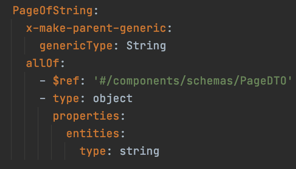This screenshot has height=169, width=296.
Task: Click the colon after properties
Action: pos(123,116)
